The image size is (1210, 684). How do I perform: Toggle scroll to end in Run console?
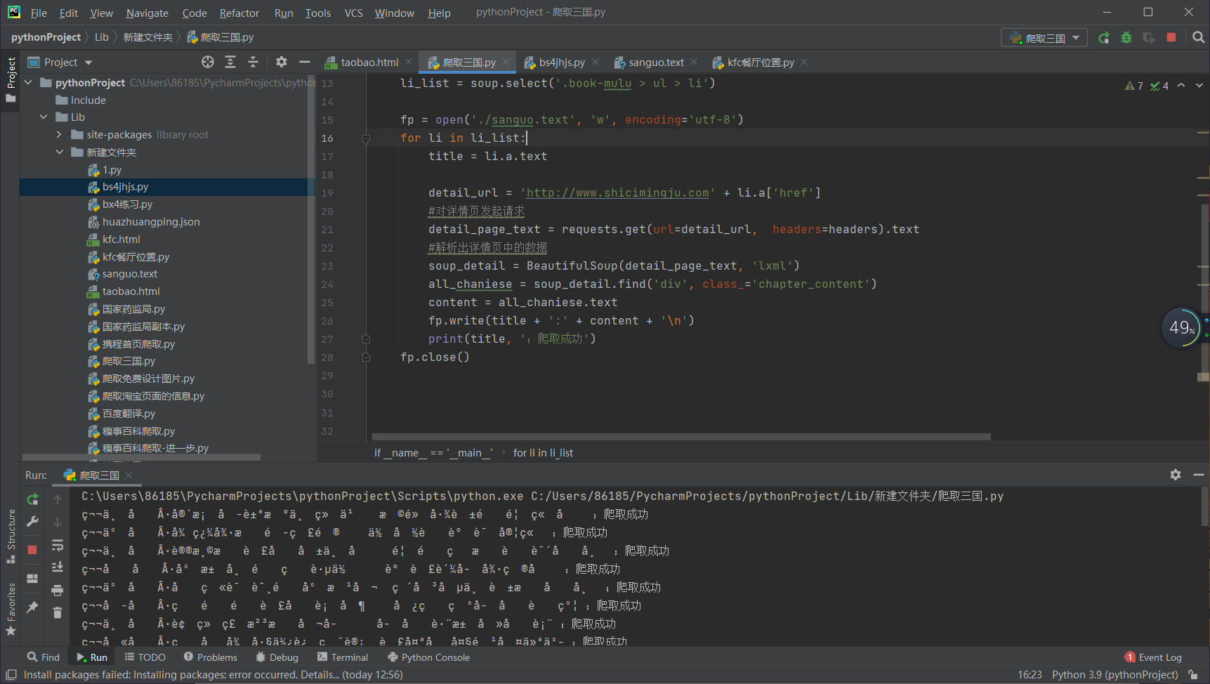(x=58, y=567)
